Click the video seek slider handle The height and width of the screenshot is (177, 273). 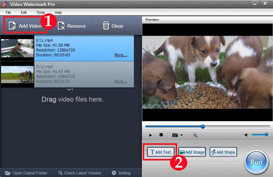point(202,126)
